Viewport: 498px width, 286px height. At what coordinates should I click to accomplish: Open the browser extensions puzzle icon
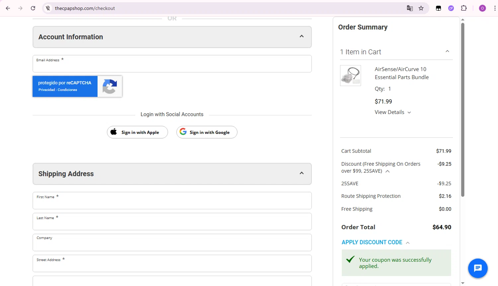click(x=464, y=8)
